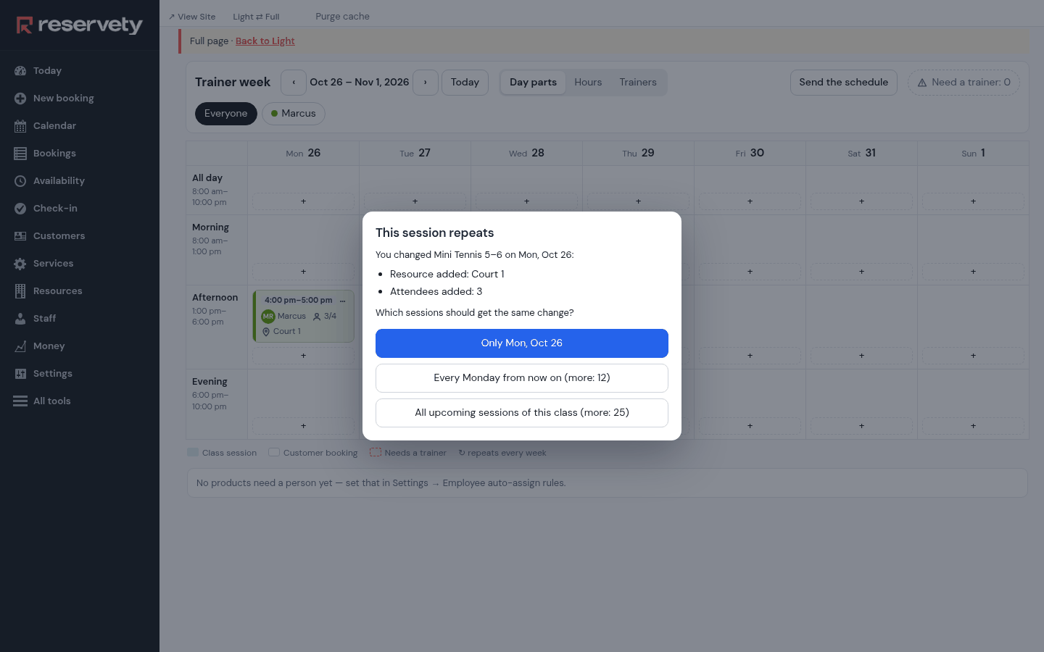Add a session in Monday's Morning slot

tap(303, 272)
